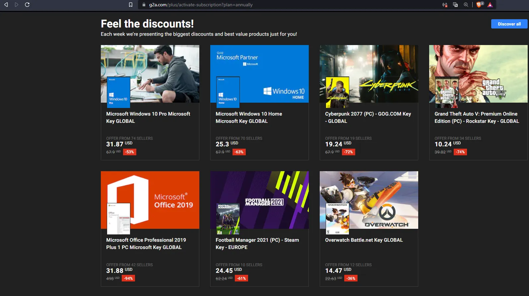This screenshot has width=529, height=296.
Task: Bookmark this page with the bookmark icon
Action: point(131,5)
